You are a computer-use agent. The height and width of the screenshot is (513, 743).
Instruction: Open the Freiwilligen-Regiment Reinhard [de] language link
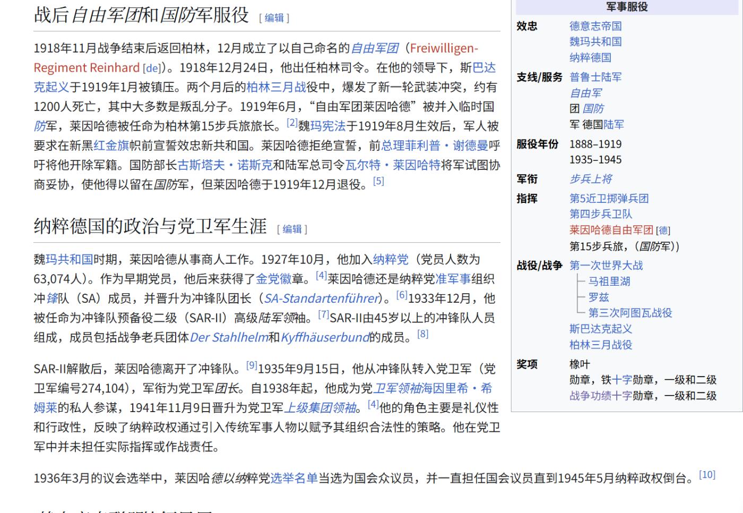click(152, 68)
